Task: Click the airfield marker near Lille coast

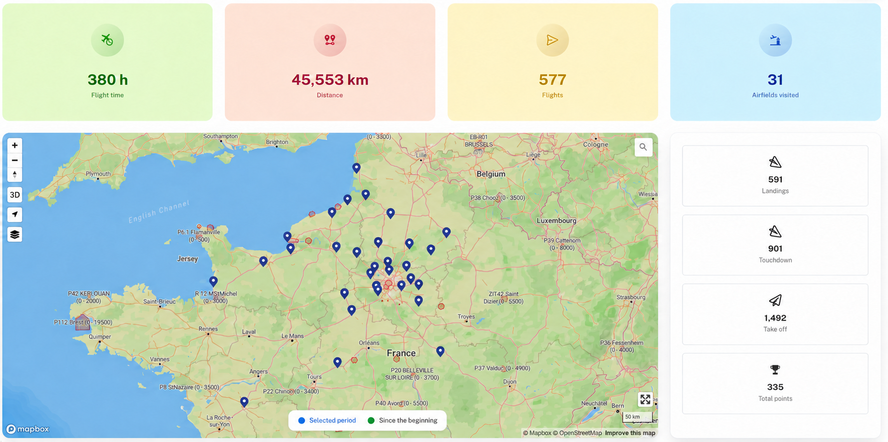Action: pos(356,168)
